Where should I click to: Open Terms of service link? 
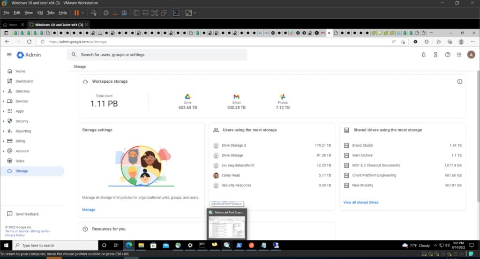pos(17,231)
